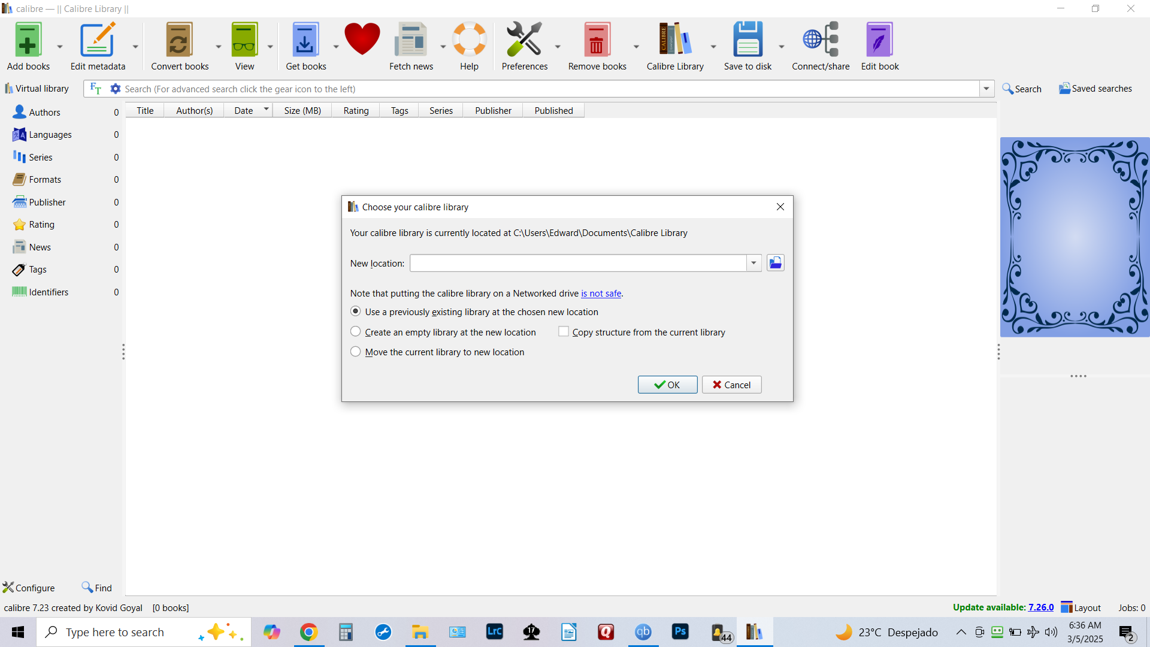Click the Add books icon
1150x647 pixels.
click(28, 41)
